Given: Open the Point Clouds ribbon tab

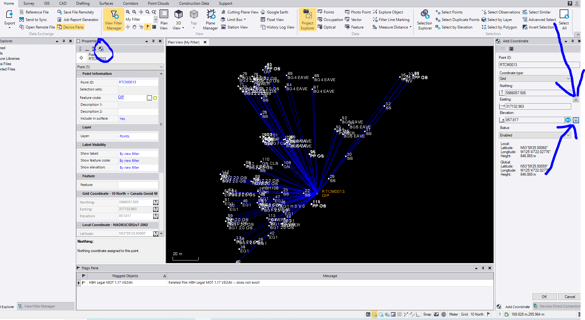Looking at the screenshot, I should click(x=158, y=3).
